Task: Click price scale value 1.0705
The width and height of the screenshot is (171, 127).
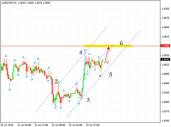Action: click(165, 9)
